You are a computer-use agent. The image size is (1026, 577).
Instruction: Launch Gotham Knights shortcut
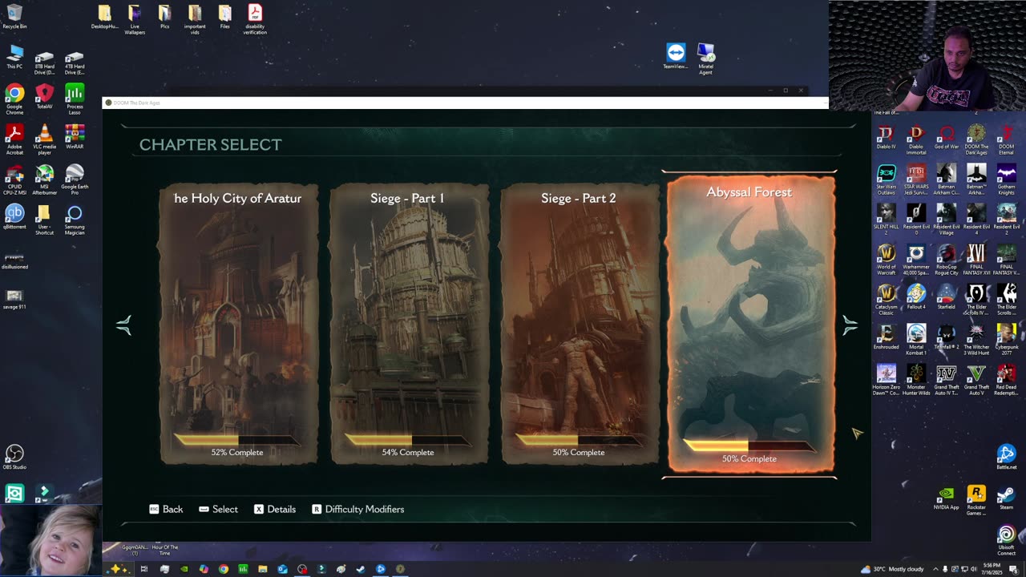pos(1007,180)
